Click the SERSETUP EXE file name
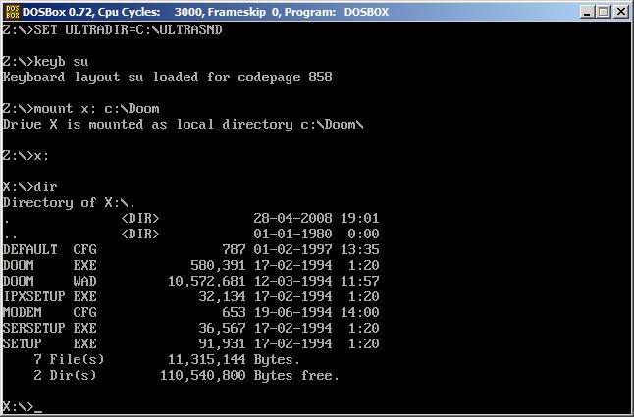Viewport: 634px width, 417px height. (50, 328)
